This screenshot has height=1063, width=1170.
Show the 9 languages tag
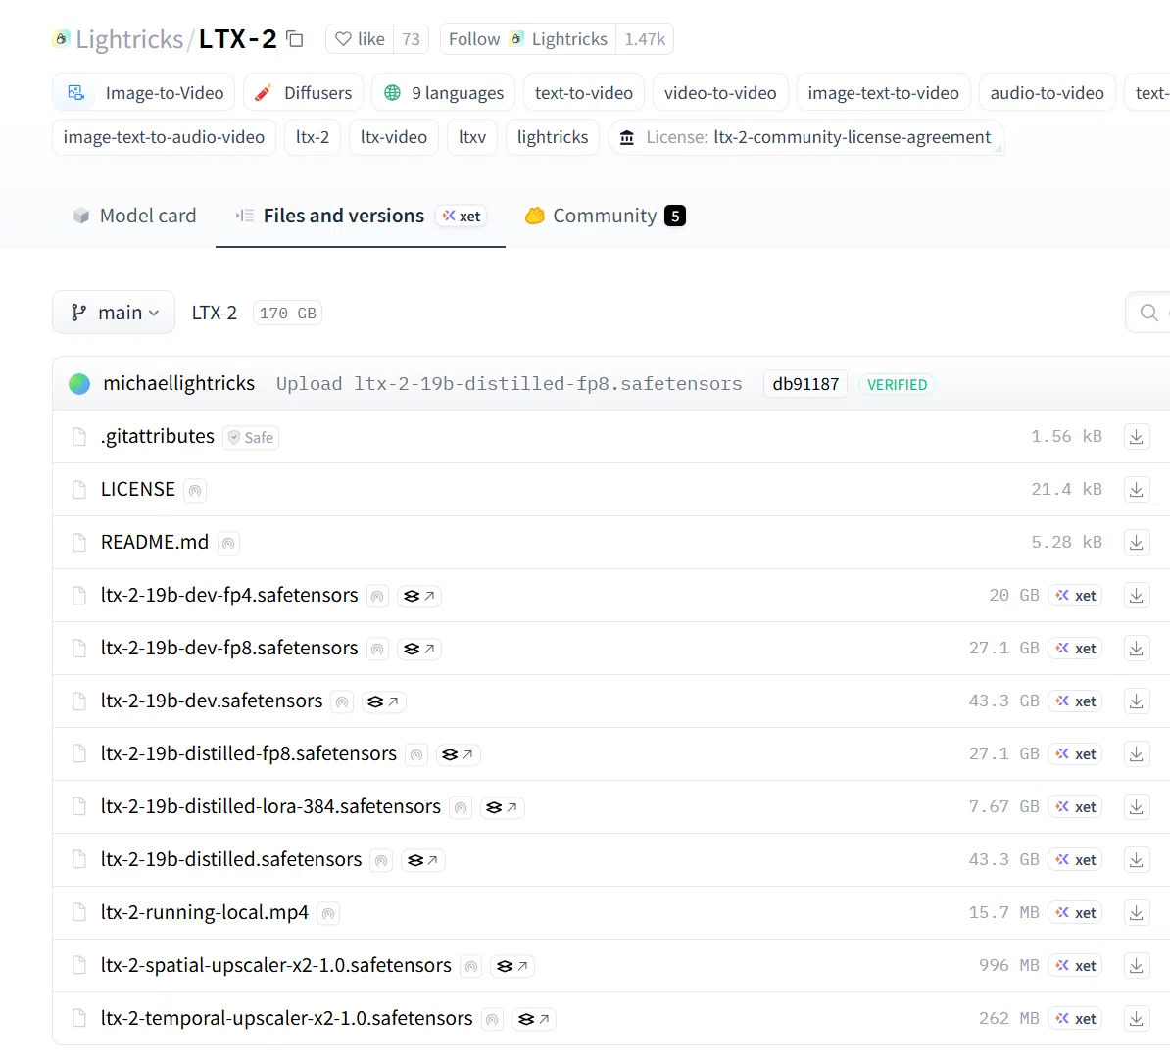pos(443,92)
